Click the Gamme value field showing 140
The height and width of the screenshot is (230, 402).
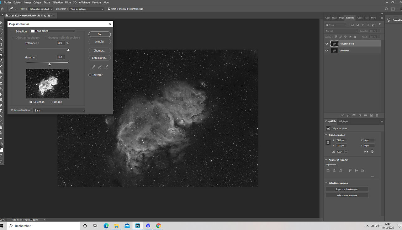tap(61, 57)
